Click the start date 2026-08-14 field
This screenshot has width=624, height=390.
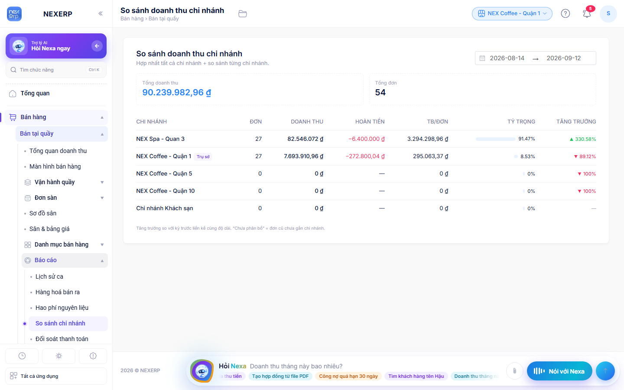point(507,58)
